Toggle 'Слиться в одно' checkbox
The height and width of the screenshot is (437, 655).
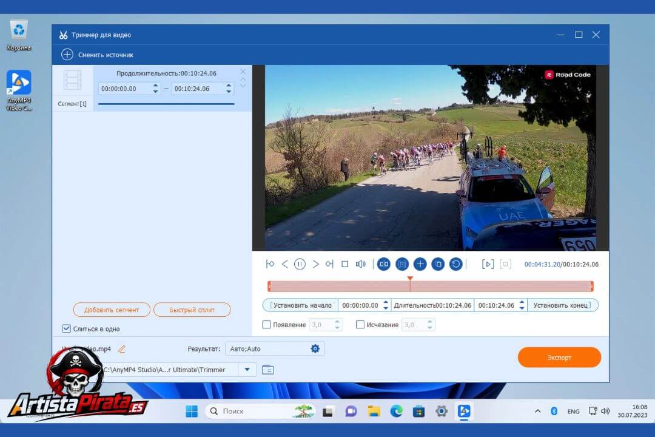pos(67,329)
